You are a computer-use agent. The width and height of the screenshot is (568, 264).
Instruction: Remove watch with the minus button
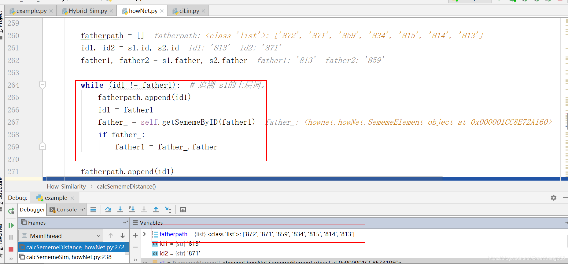(x=135, y=247)
